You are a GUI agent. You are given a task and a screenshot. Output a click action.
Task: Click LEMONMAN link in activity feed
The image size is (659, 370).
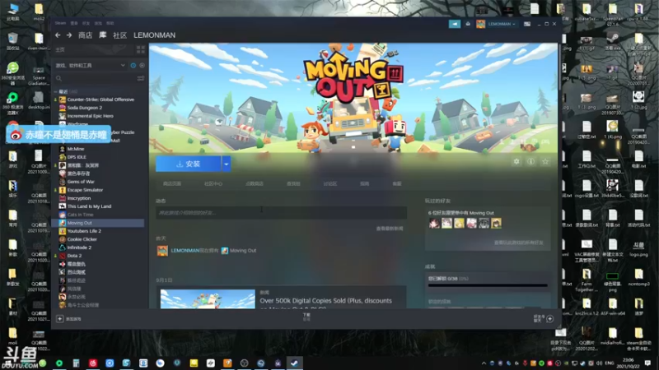click(185, 251)
